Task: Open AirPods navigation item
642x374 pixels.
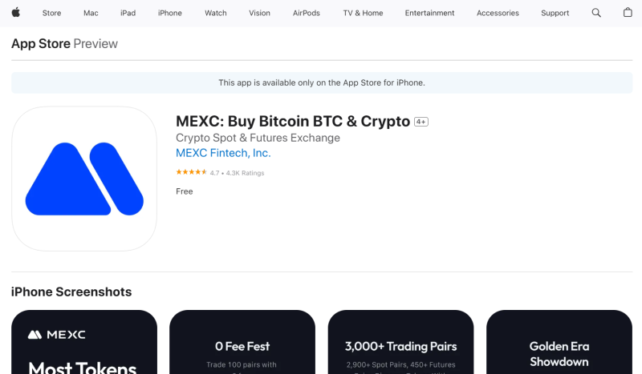Action: [x=307, y=13]
